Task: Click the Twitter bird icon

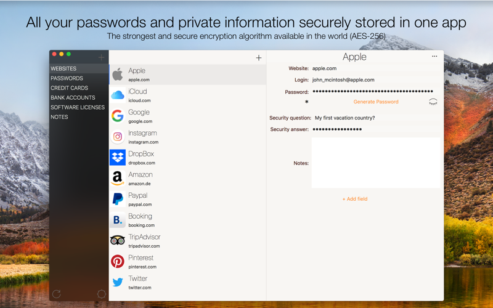Action: [118, 282]
